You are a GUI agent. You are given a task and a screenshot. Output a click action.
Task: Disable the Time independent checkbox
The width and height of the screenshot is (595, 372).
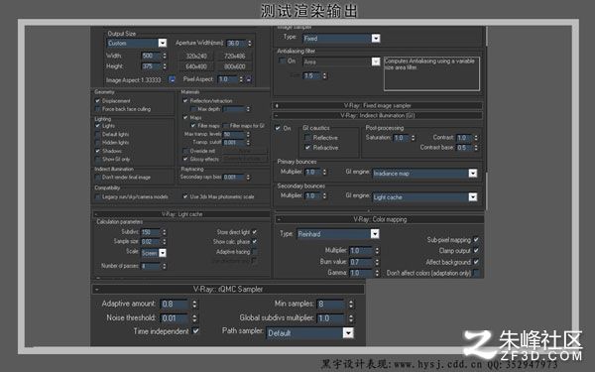pyautogui.click(x=195, y=331)
